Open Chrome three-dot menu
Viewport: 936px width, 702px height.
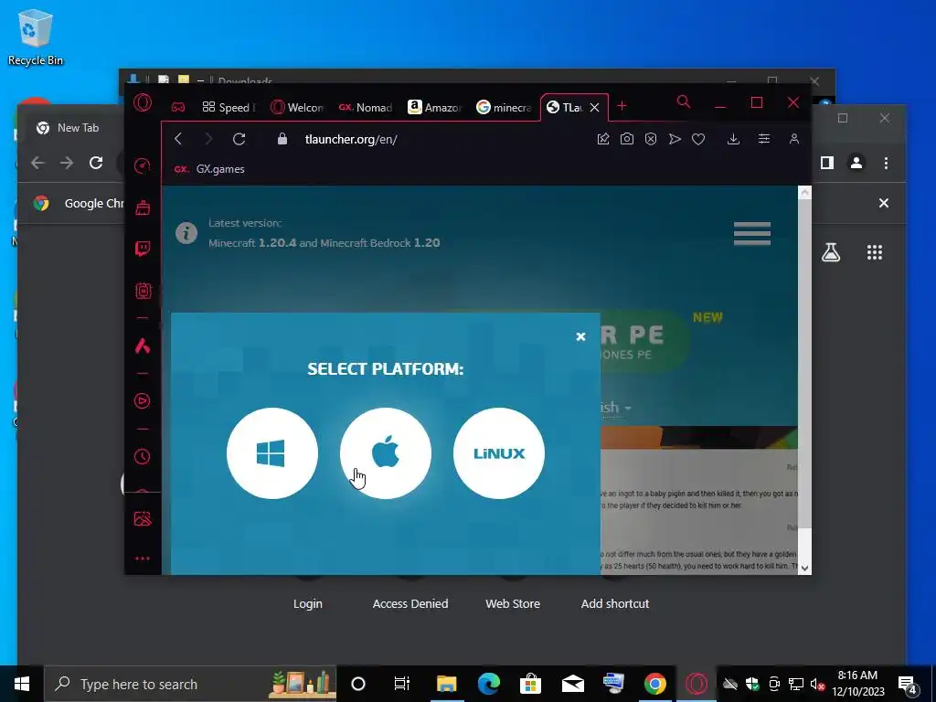coord(886,163)
